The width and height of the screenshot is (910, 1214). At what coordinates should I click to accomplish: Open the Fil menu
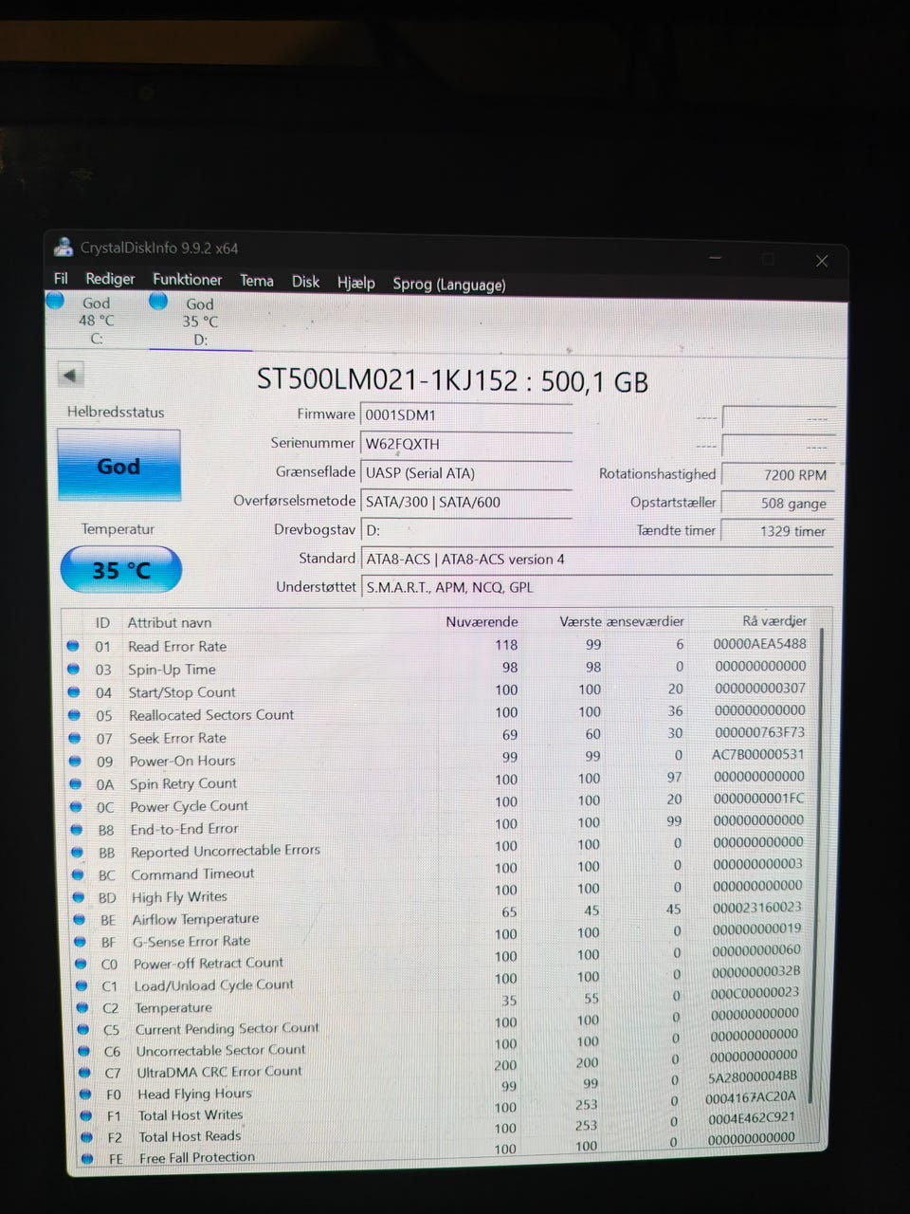point(61,278)
